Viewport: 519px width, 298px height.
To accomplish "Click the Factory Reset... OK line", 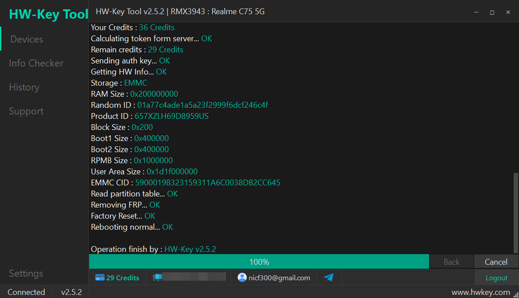I will (123, 216).
